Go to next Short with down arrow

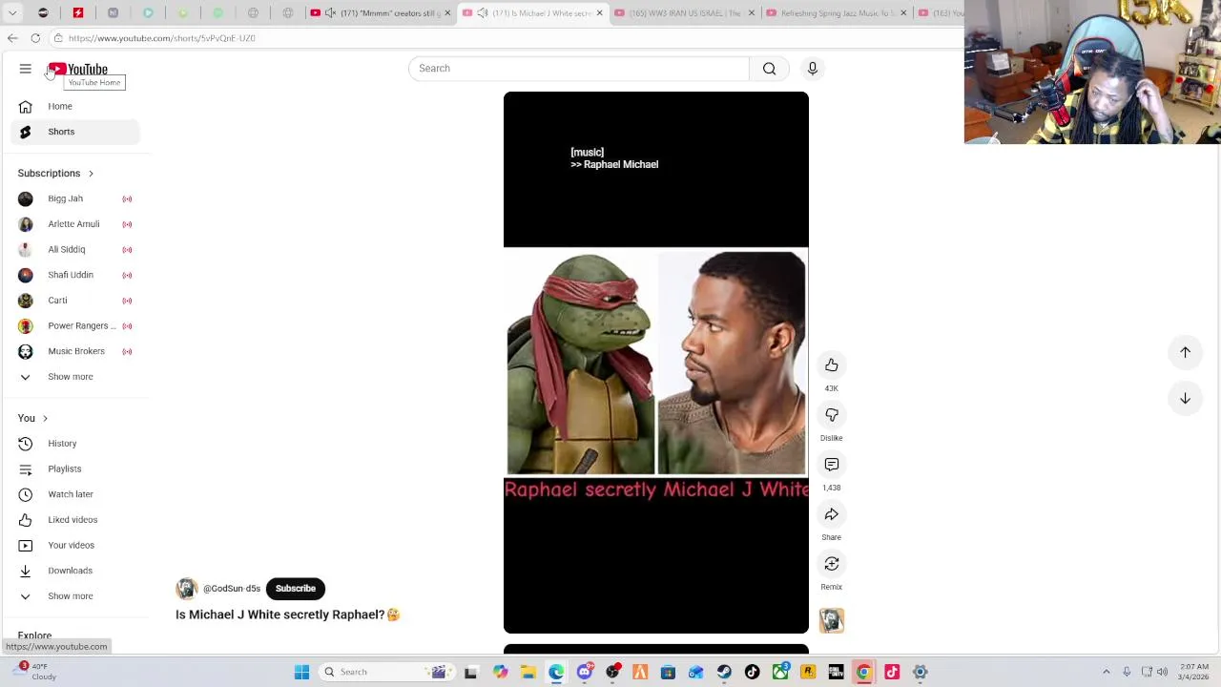pos(1185,398)
